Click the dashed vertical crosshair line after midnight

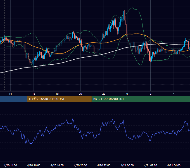(x=130, y=45)
